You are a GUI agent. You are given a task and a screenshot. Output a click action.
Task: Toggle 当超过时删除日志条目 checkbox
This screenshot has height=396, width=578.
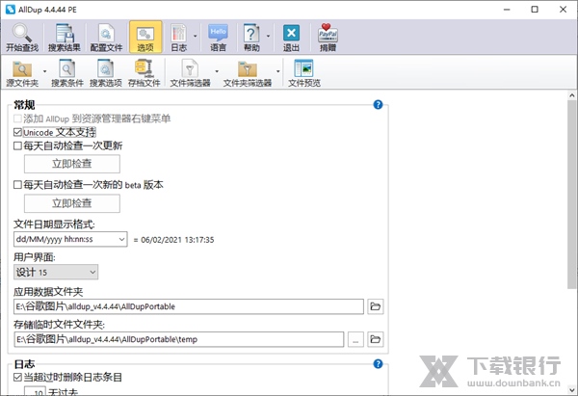[17, 377]
